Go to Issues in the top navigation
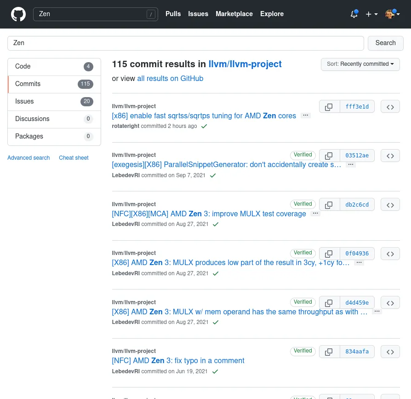 click(198, 14)
